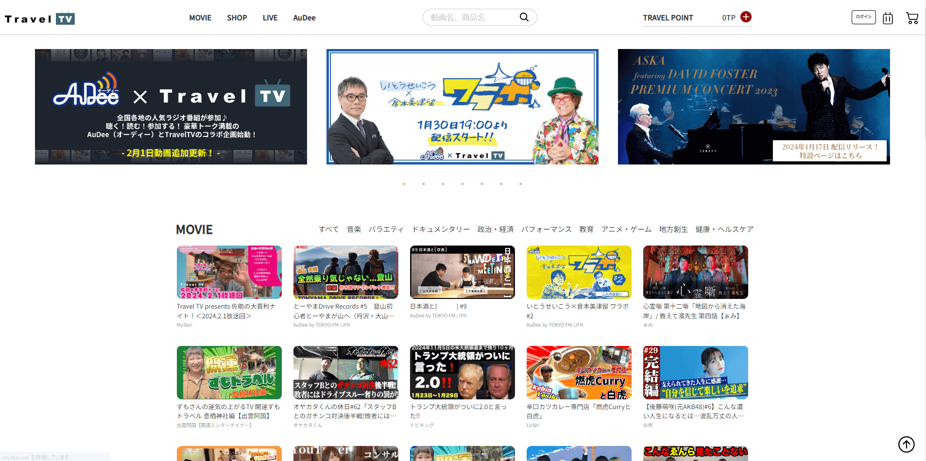Click the 出雲阿国【開運エンターテイナー】 channel name
This screenshot has height=461, width=926.
tap(214, 425)
